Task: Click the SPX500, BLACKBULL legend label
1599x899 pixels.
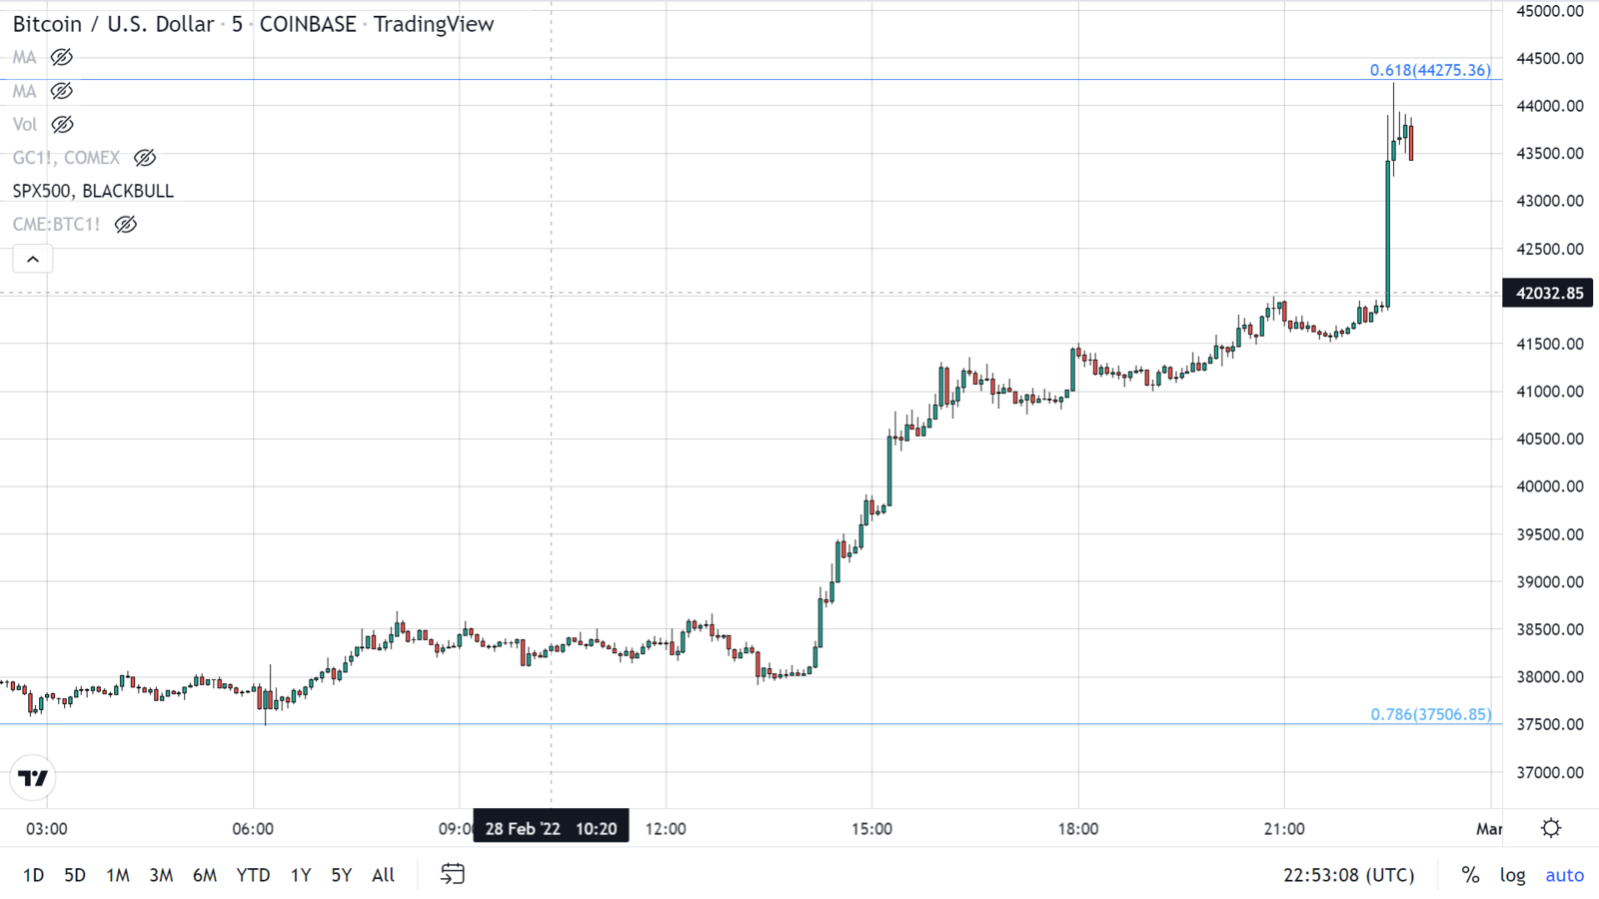Action: point(93,191)
